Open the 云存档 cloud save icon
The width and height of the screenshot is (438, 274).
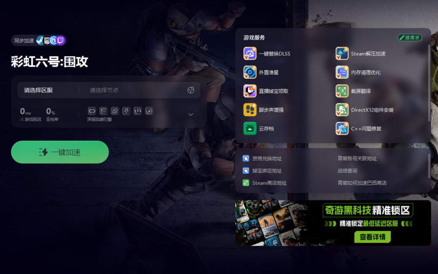click(250, 128)
